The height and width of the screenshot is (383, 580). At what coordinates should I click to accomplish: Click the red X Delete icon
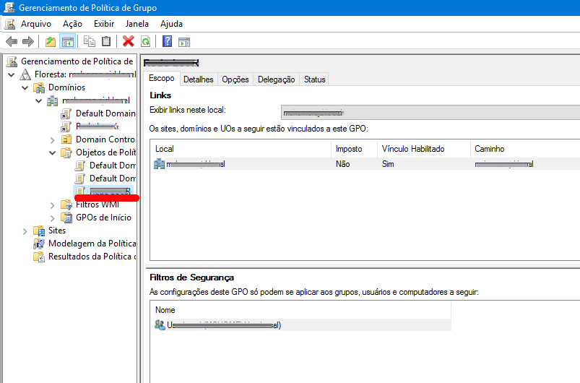point(129,41)
